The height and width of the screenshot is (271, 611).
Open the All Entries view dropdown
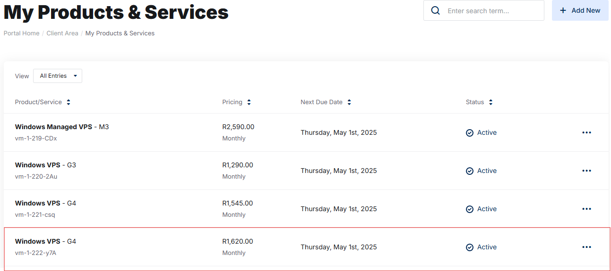(58, 76)
